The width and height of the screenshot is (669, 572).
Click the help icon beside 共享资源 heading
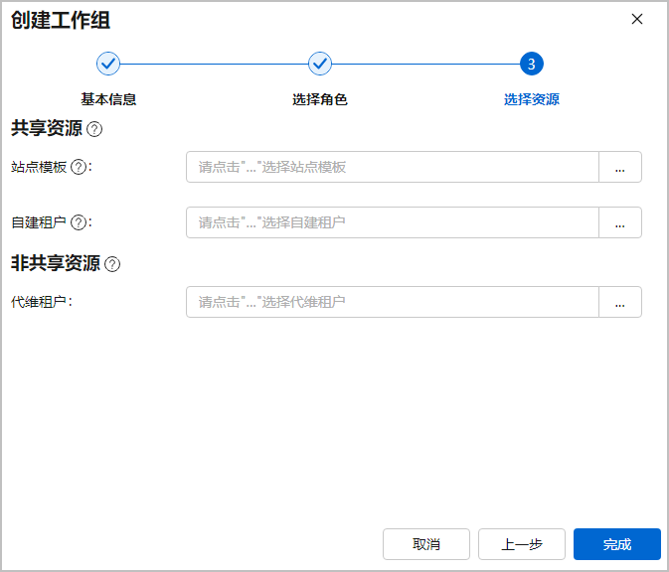point(95,129)
